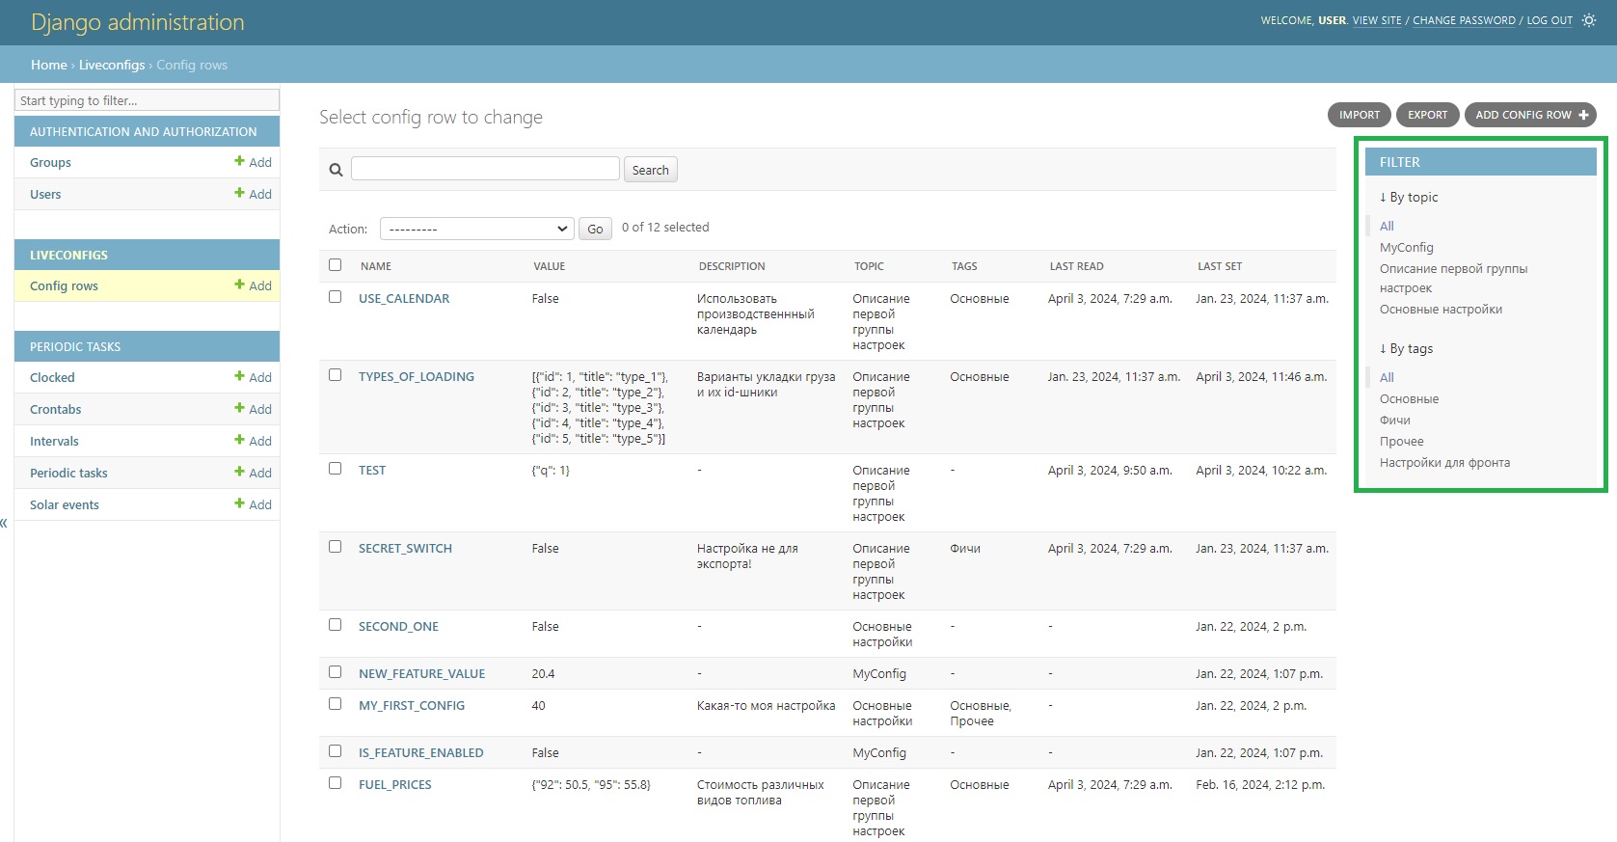Open the Config rows sidebar link
Screen dimensions: 1617x842
point(64,285)
